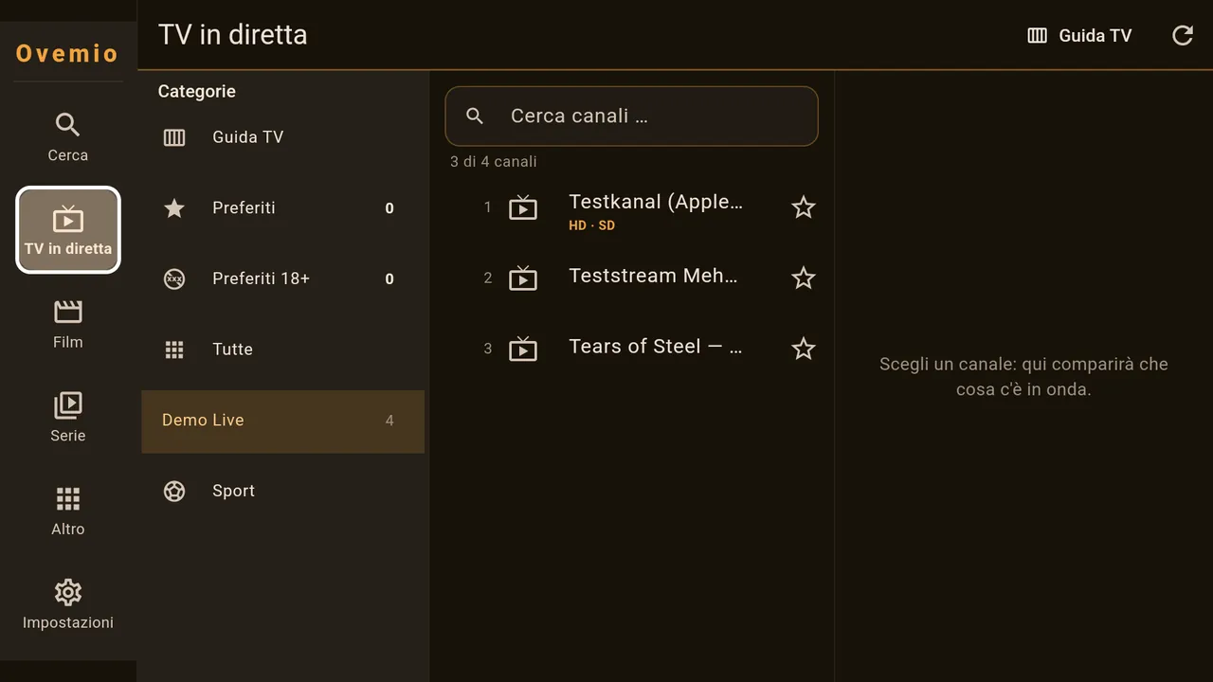Open Impostazioni settings
1213x682 pixels.
pos(67,605)
